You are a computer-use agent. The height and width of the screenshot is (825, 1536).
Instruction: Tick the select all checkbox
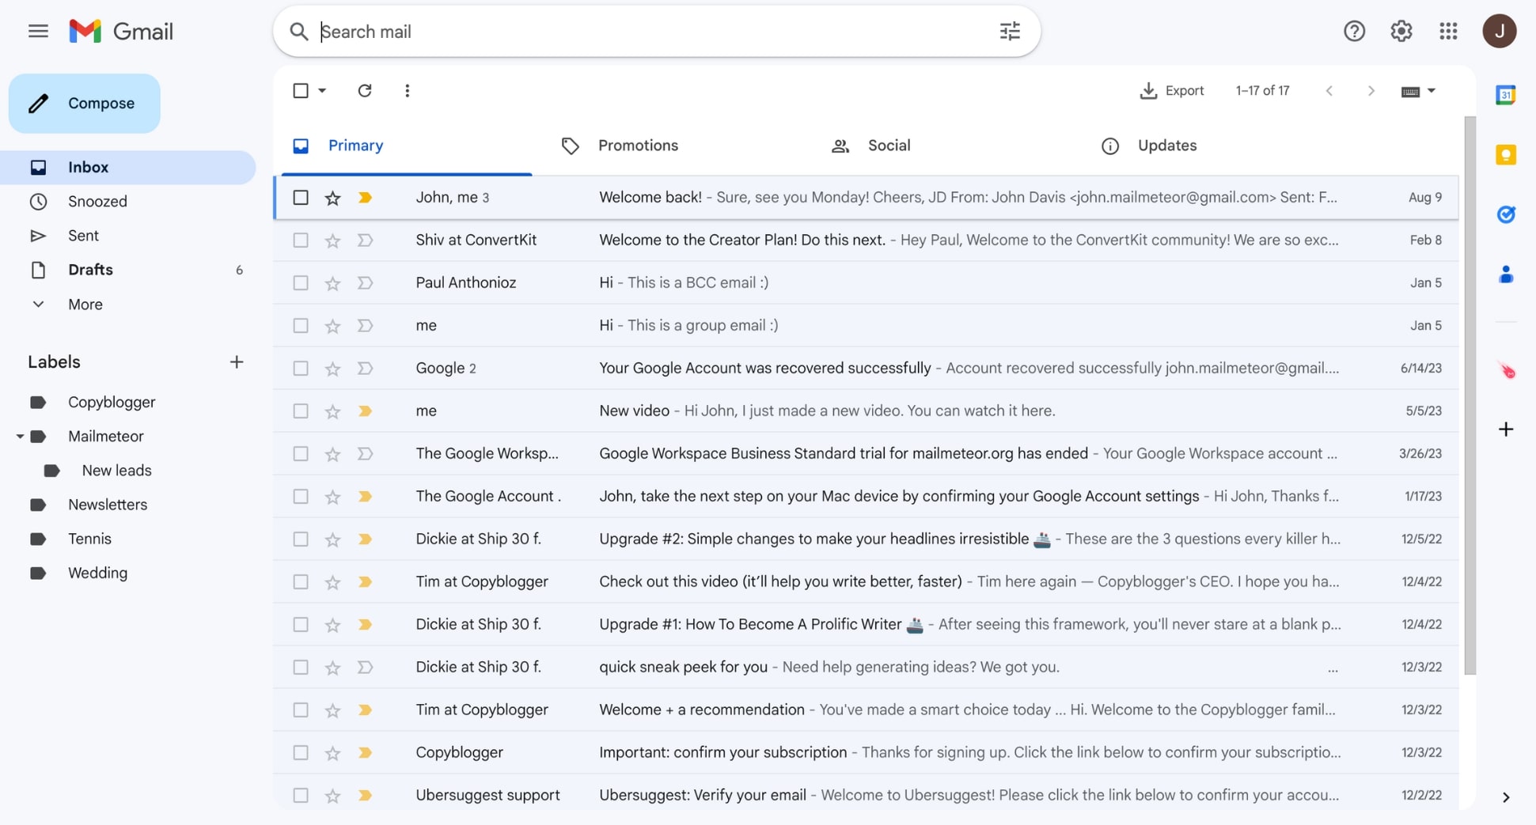[300, 90]
